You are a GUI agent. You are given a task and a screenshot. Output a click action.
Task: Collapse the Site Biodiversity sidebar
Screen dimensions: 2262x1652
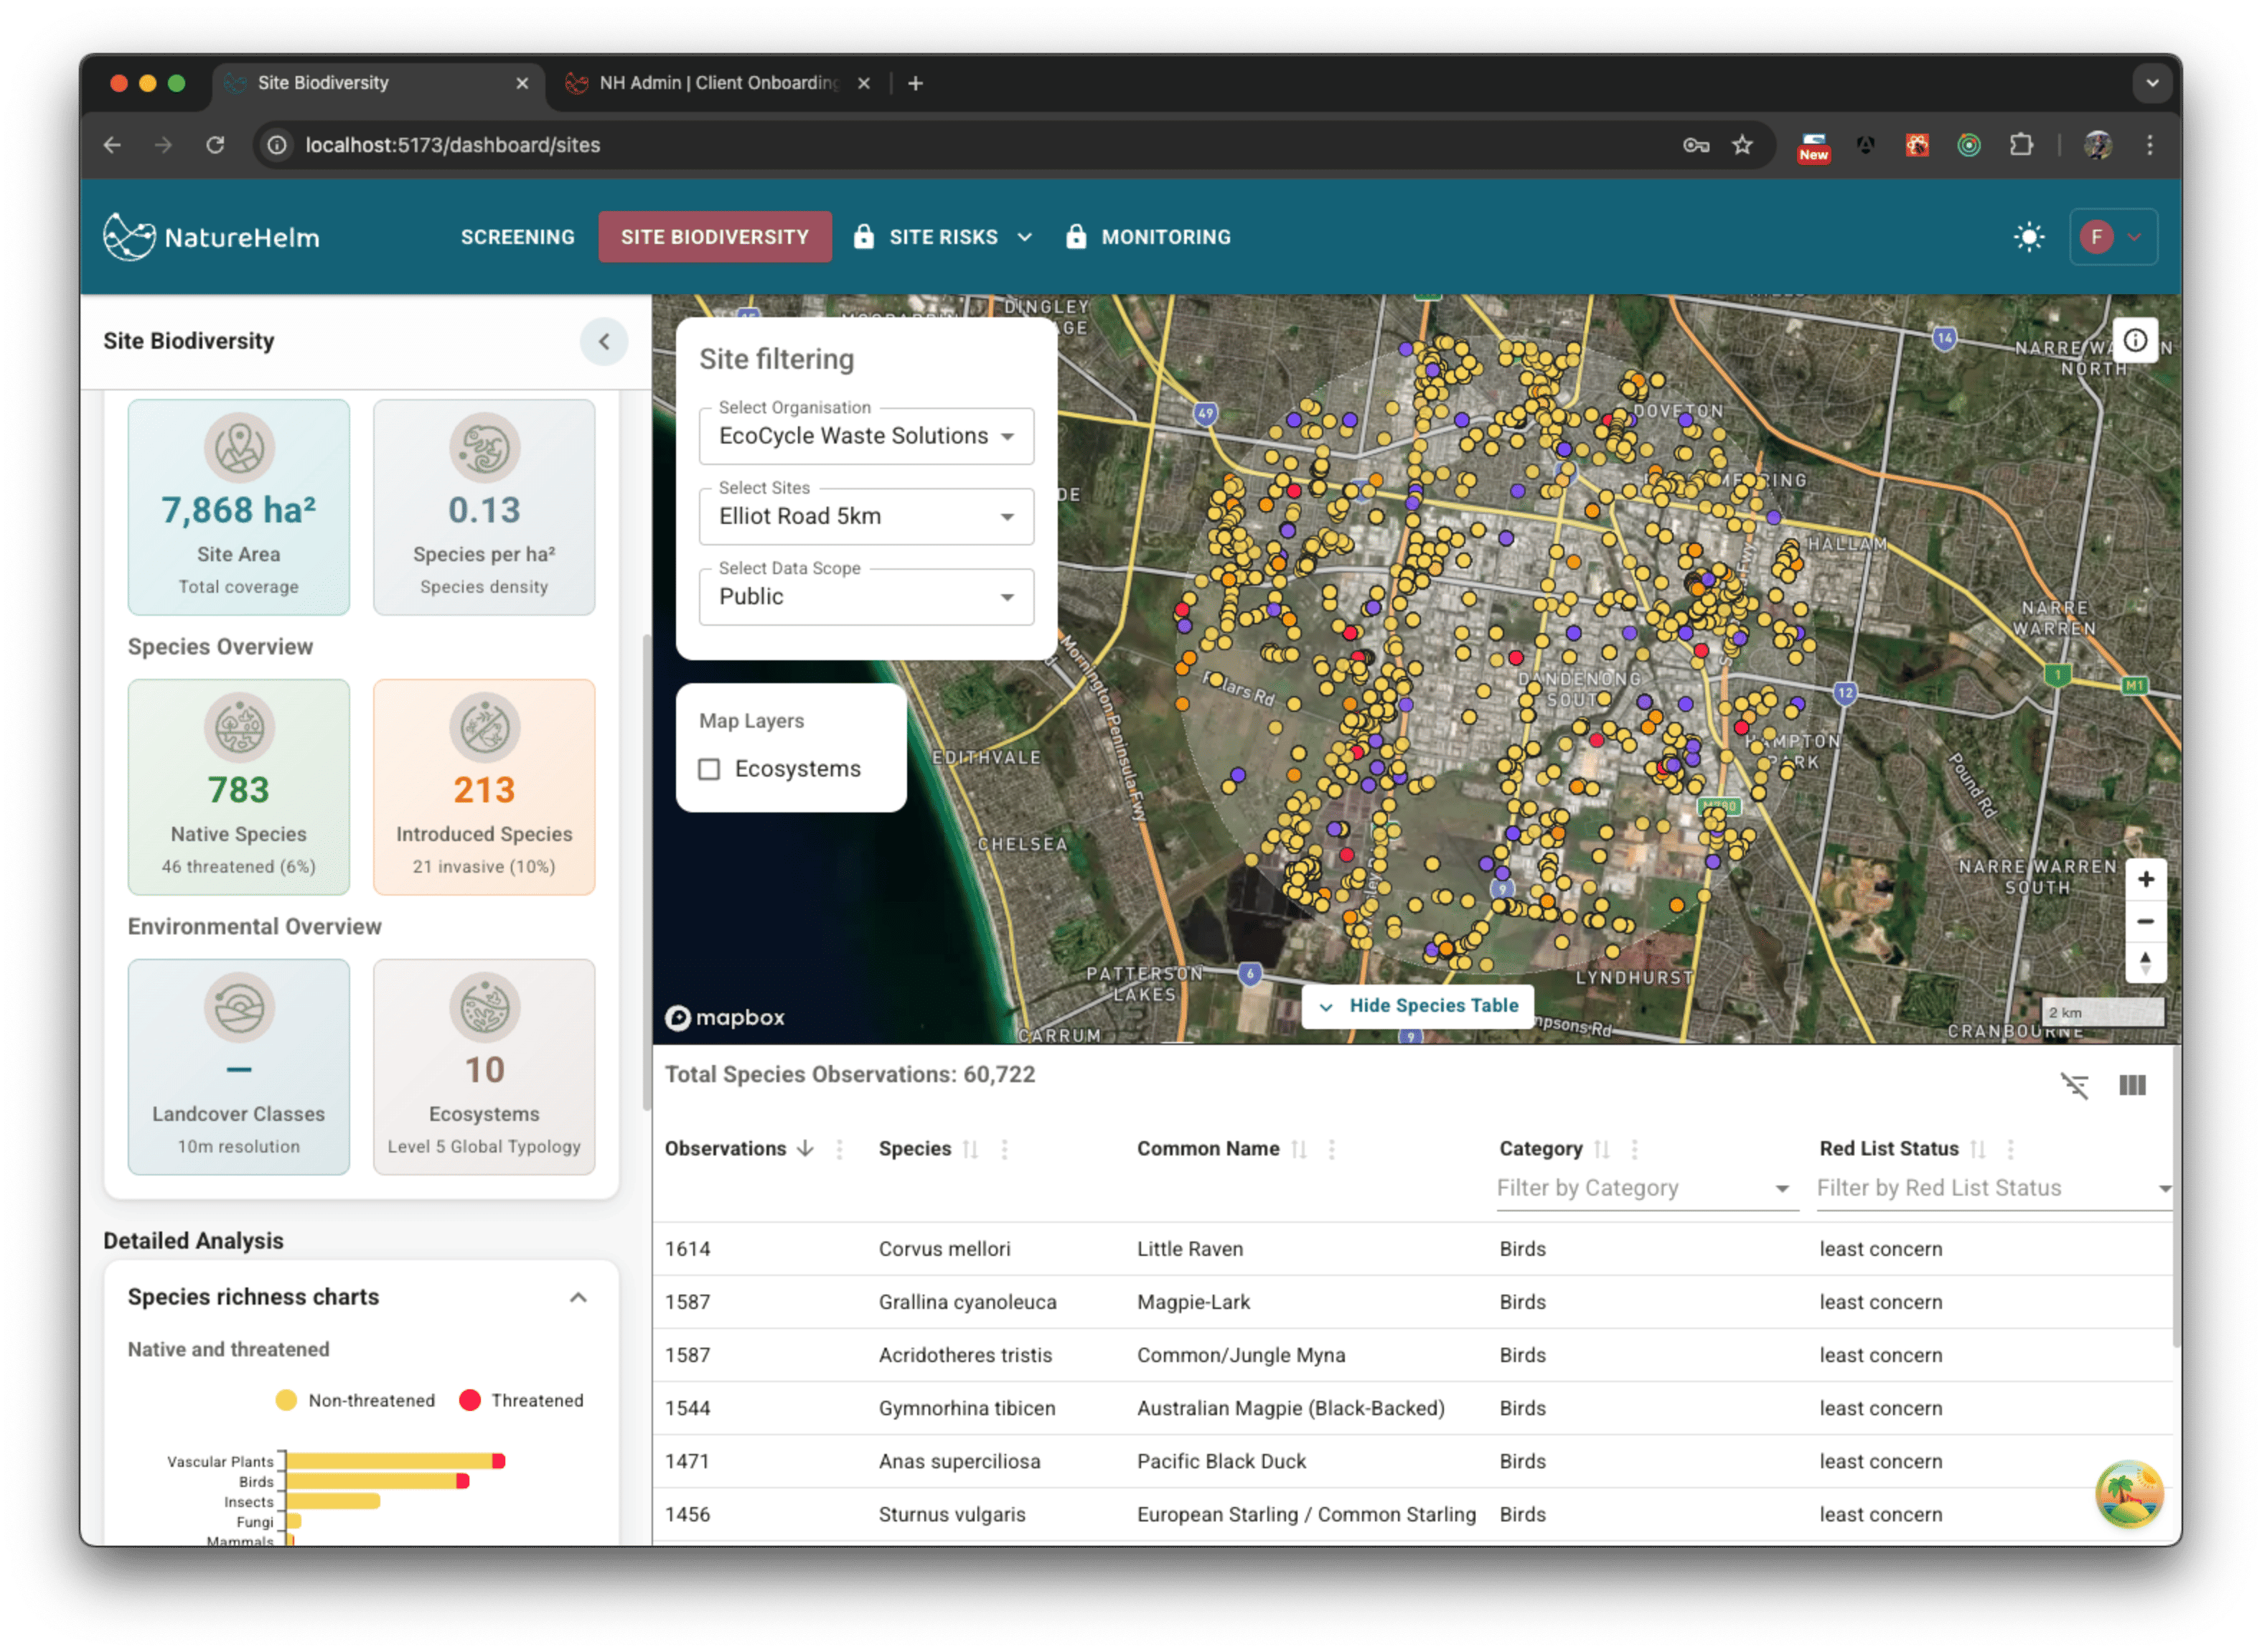(x=604, y=342)
